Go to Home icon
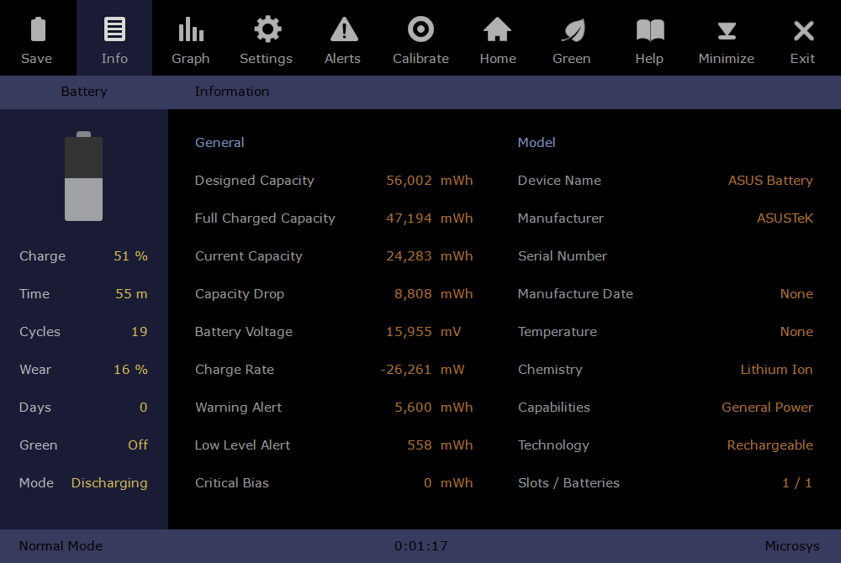841x563 pixels. click(x=498, y=31)
